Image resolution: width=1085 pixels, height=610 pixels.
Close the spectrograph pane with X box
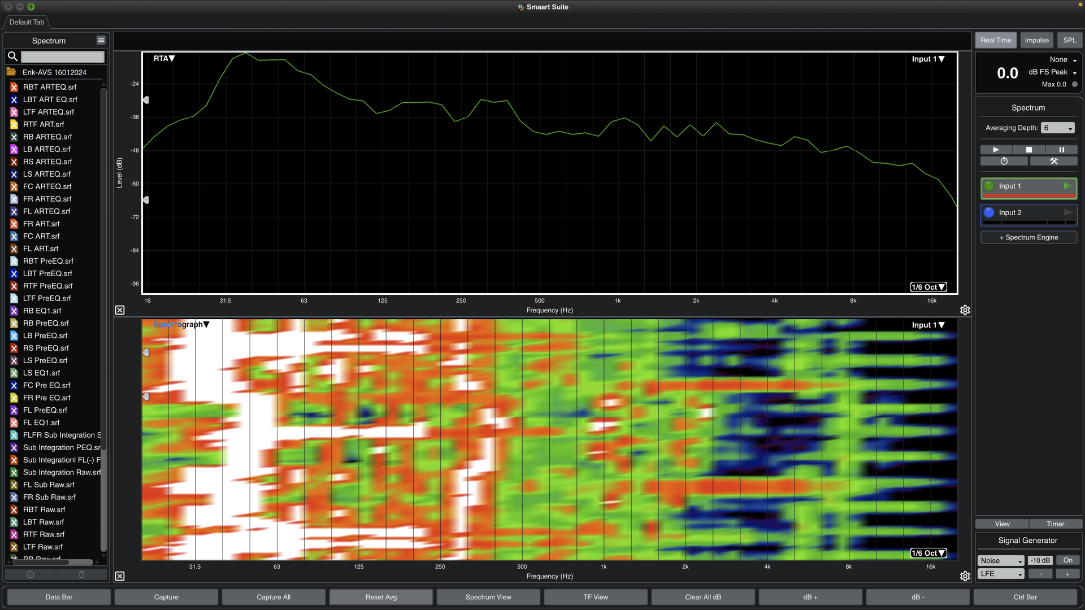120,576
